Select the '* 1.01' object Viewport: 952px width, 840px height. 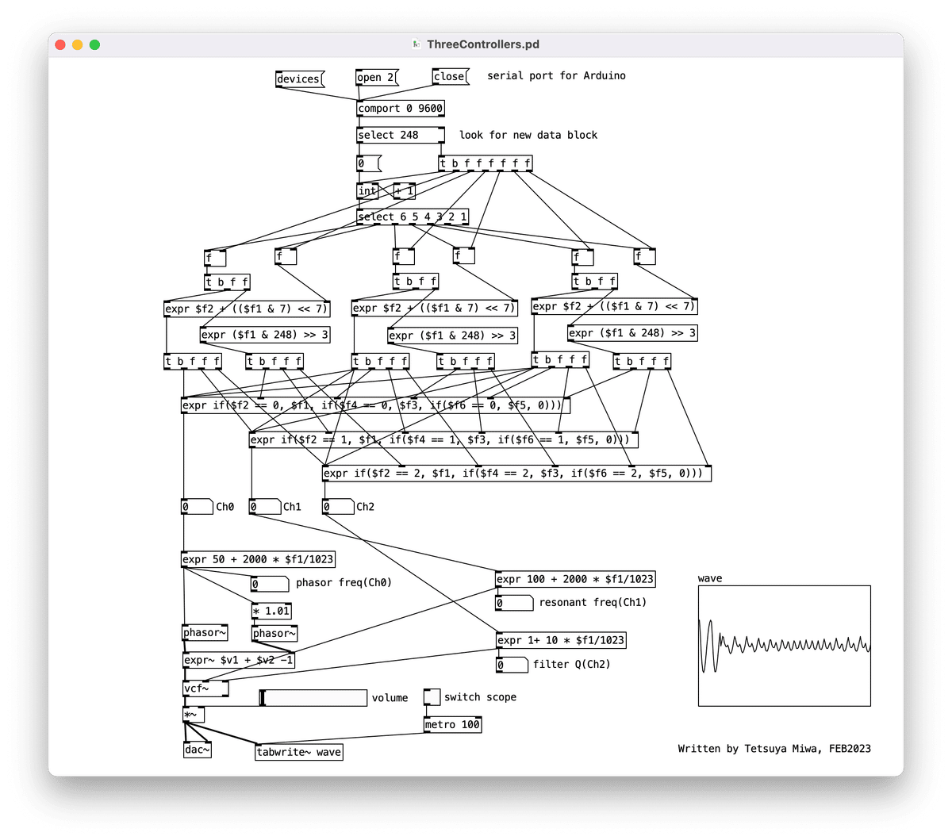point(271,611)
